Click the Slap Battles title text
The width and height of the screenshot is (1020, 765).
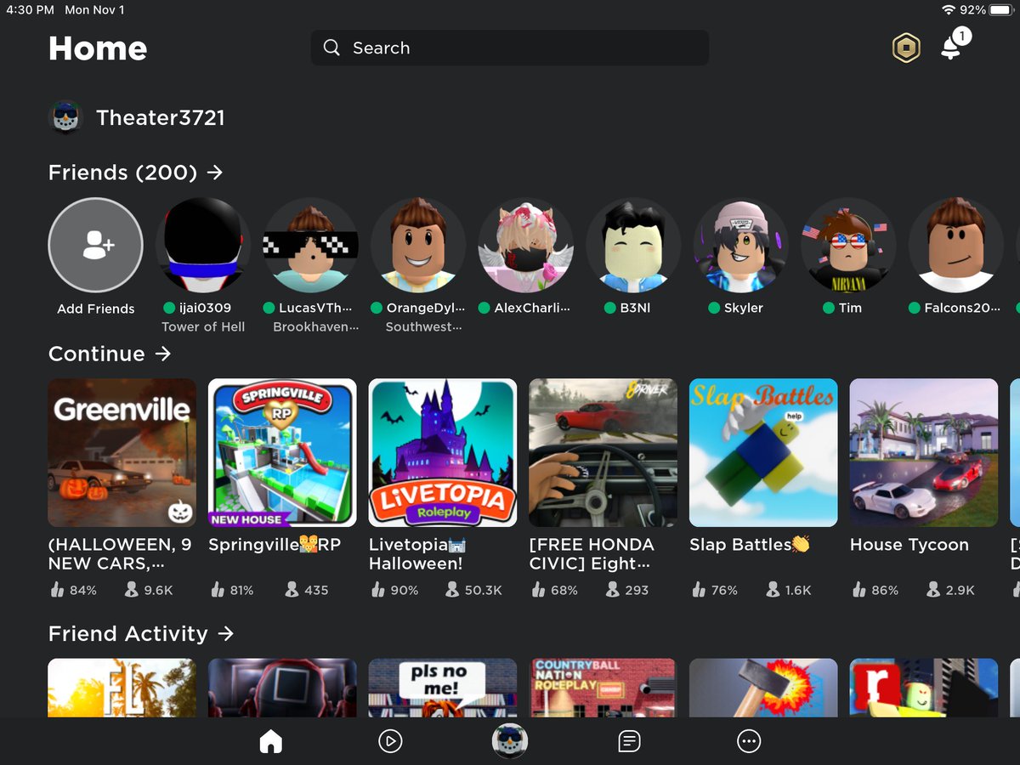tap(750, 545)
